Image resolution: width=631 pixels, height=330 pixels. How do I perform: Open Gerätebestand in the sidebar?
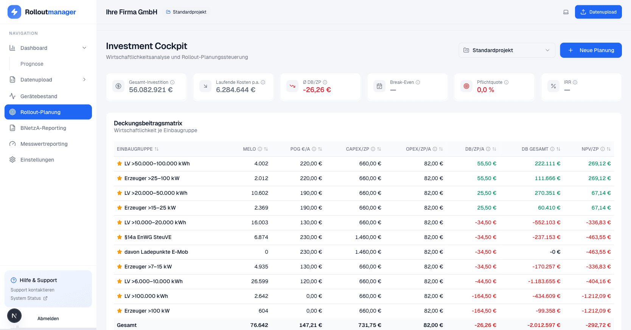39,96
